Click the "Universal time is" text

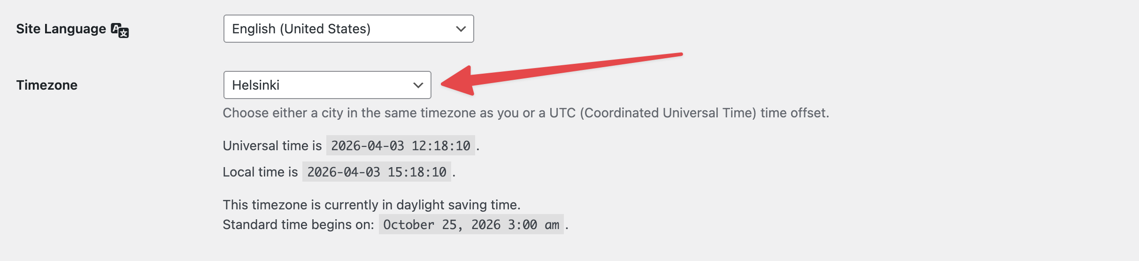(272, 146)
